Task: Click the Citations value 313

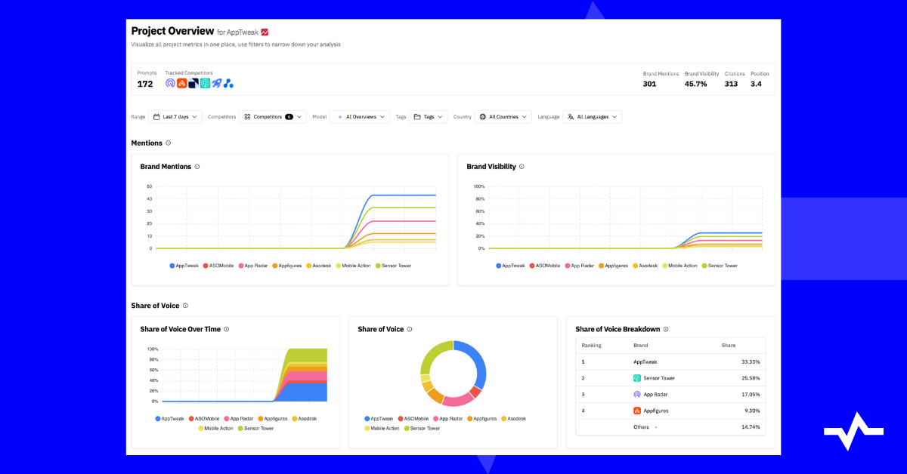Action: pos(731,84)
